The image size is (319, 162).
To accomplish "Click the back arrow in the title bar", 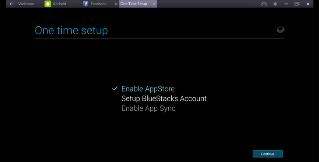I will tap(11, 4).
